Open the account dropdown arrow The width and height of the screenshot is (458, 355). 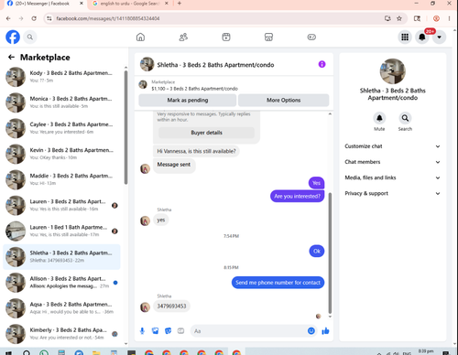coord(439,38)
